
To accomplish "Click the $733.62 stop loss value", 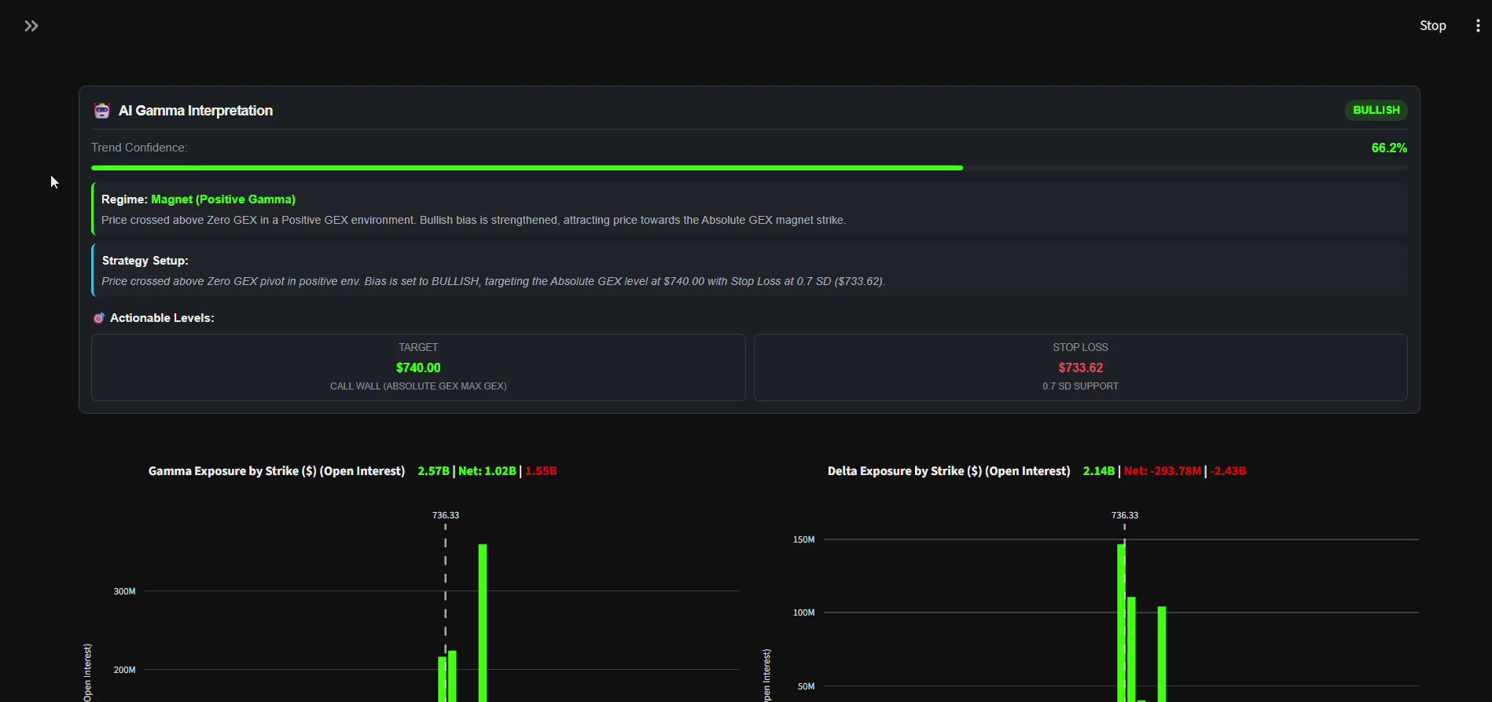I will pyautogui.click(x=1080, y=367).
